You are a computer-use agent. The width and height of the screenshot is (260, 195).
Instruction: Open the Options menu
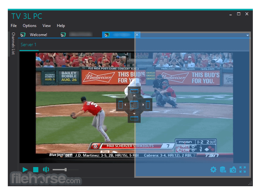coord(30,26)
